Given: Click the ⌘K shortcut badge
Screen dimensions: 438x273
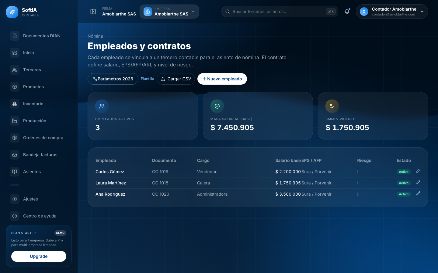Looking at the screenshot, I should coord(331,12).
